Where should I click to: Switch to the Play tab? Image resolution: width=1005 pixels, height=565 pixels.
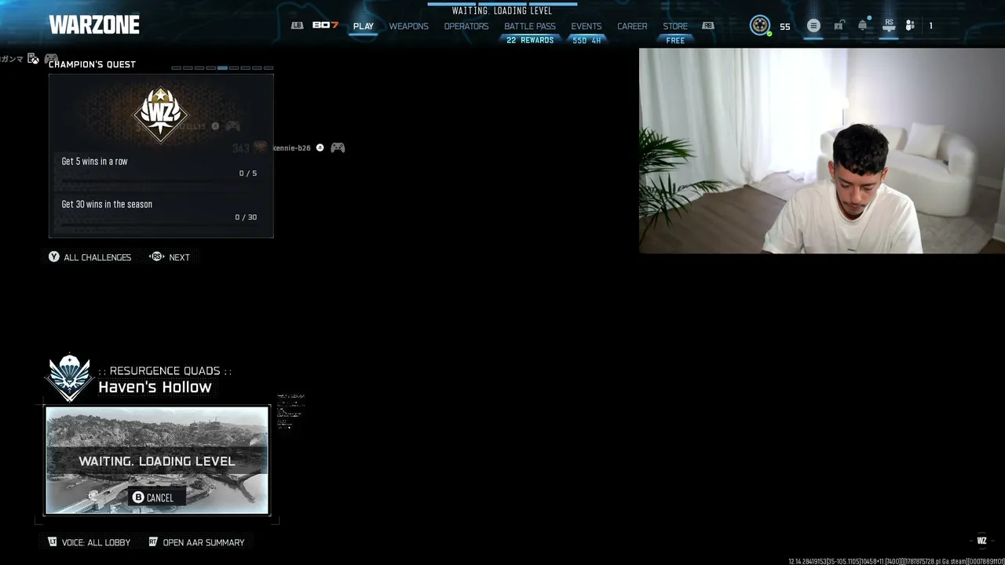[364, 26]
